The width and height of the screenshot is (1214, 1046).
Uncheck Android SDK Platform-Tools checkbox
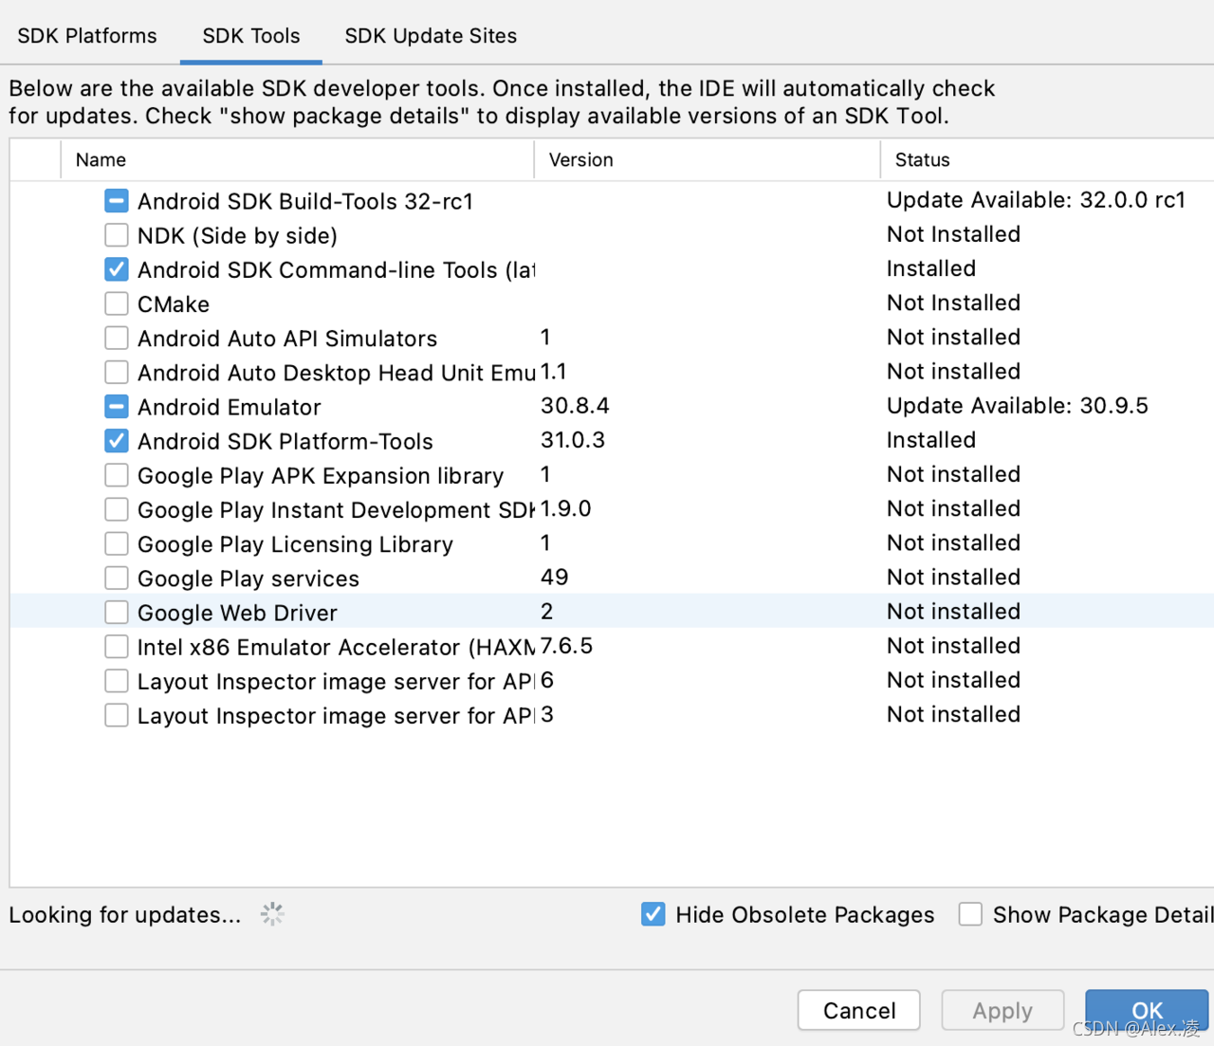click(117, 441)
